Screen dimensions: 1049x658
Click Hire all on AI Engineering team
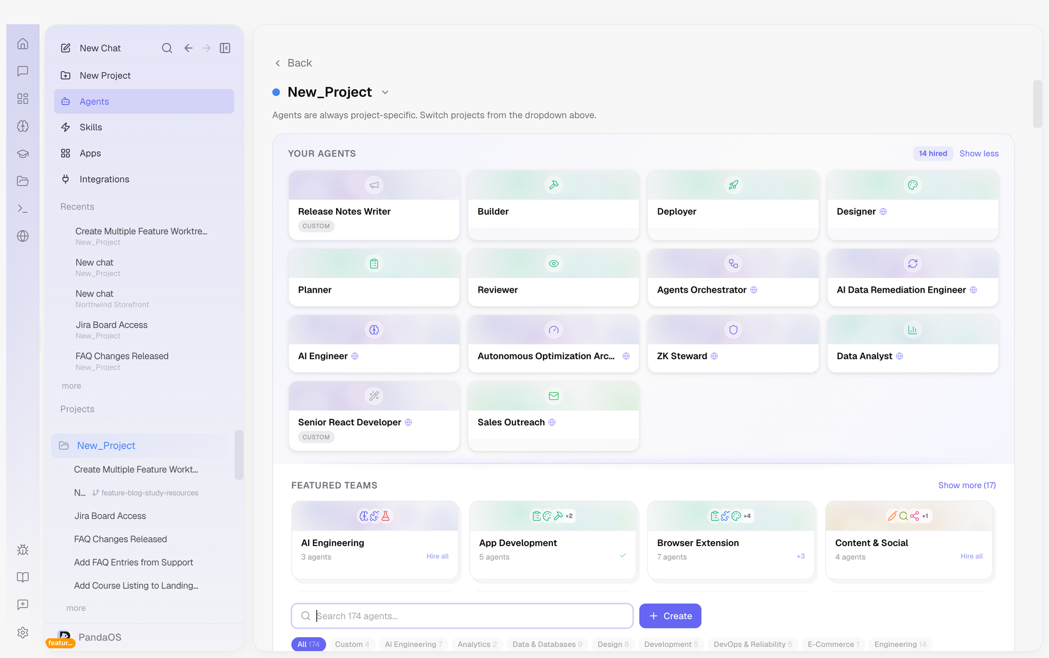coord(437,556)
